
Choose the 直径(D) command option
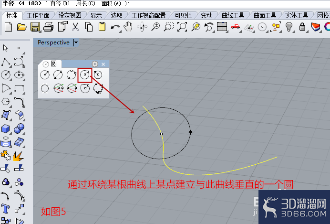[60, 4]
